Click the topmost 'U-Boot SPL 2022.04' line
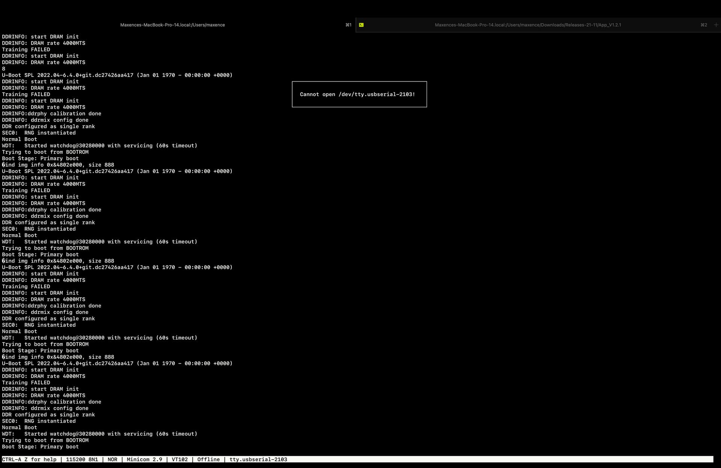 (117, 75)
